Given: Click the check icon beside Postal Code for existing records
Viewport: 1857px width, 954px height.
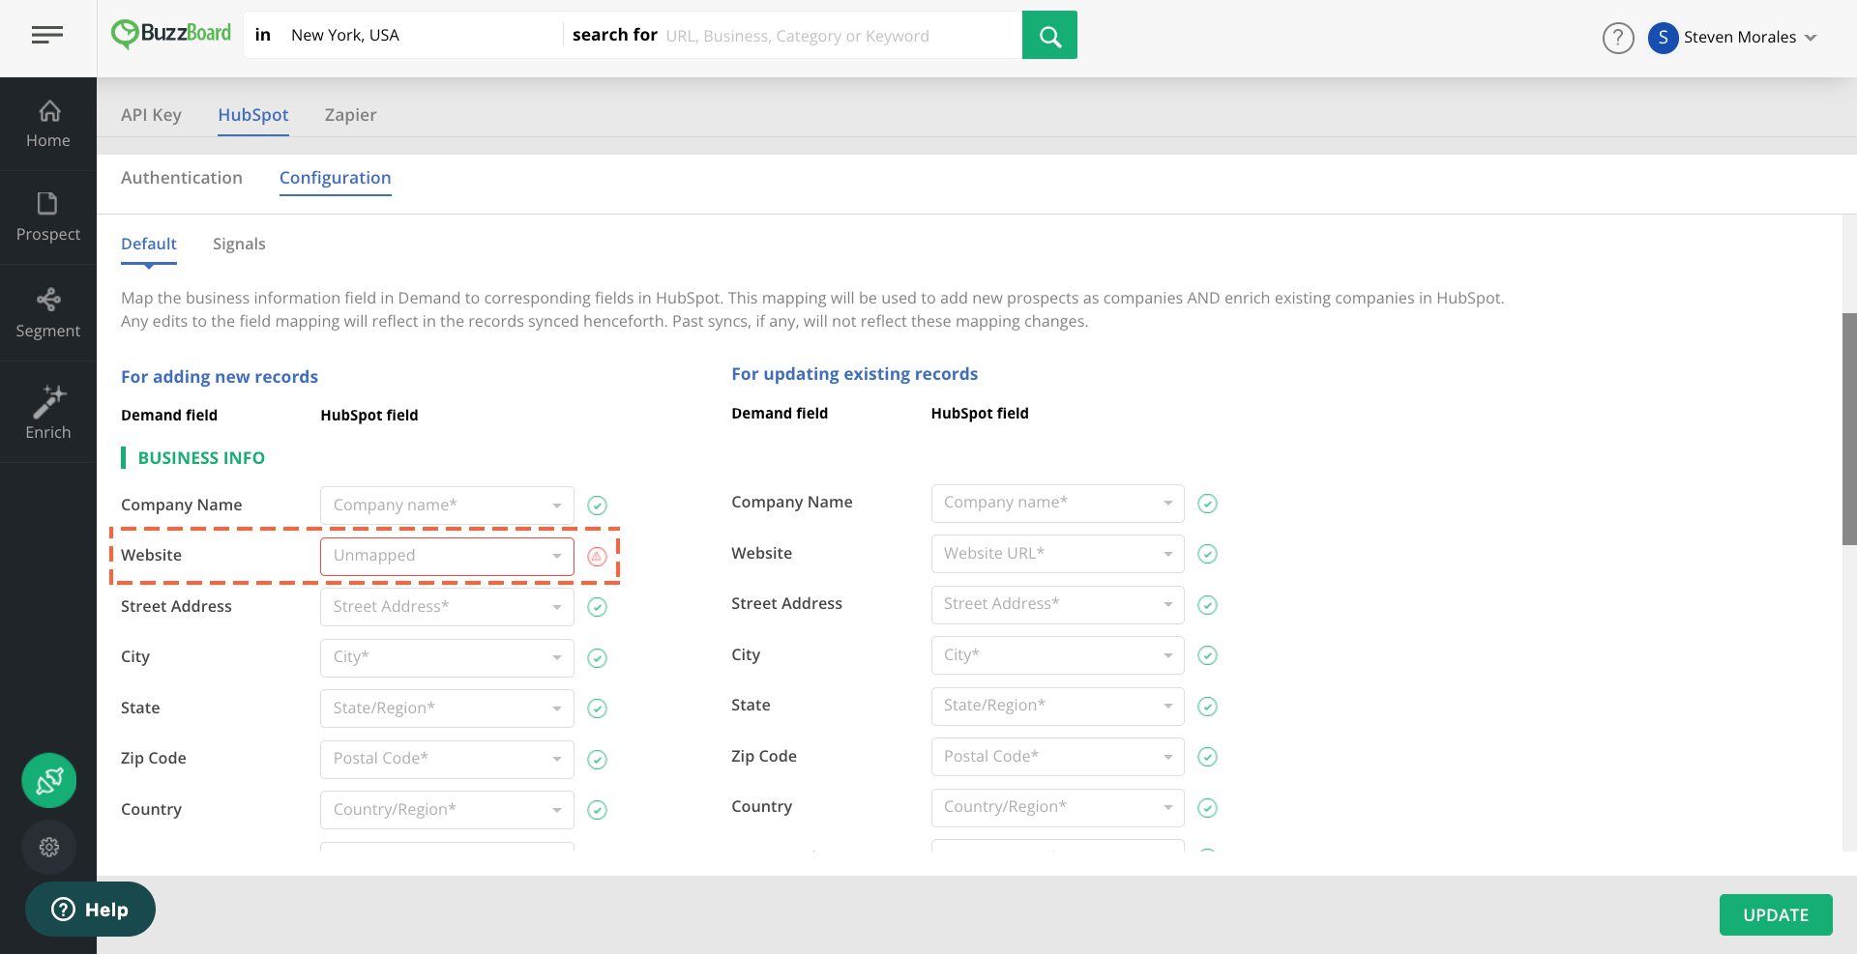Looking at the screenshot, I should (1208, 757).
